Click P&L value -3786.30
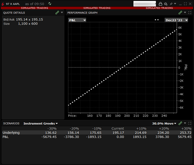 tap(71, 137)
